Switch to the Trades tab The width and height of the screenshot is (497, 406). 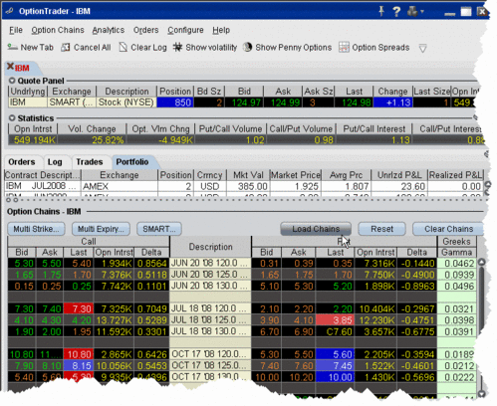[90, 162]
